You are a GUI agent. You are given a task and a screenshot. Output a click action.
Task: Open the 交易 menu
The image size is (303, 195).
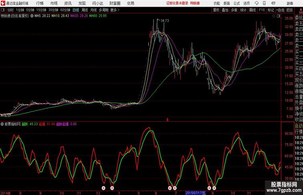[x=131, y=3]
